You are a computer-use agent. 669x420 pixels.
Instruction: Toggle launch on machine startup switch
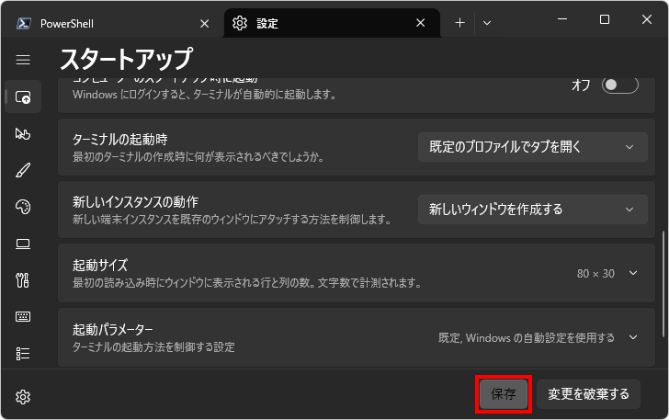coord(620,85)
